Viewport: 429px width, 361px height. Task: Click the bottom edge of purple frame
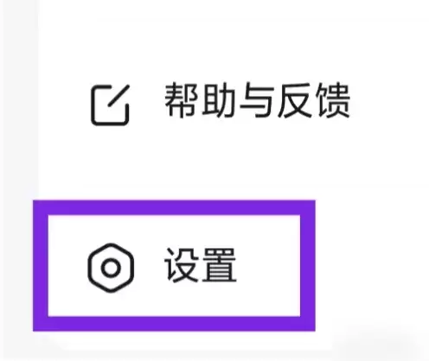coord(174,324)
